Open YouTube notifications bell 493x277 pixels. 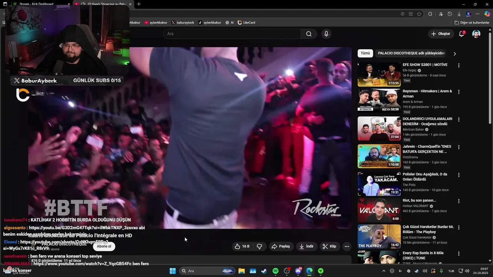coord(461,34)
